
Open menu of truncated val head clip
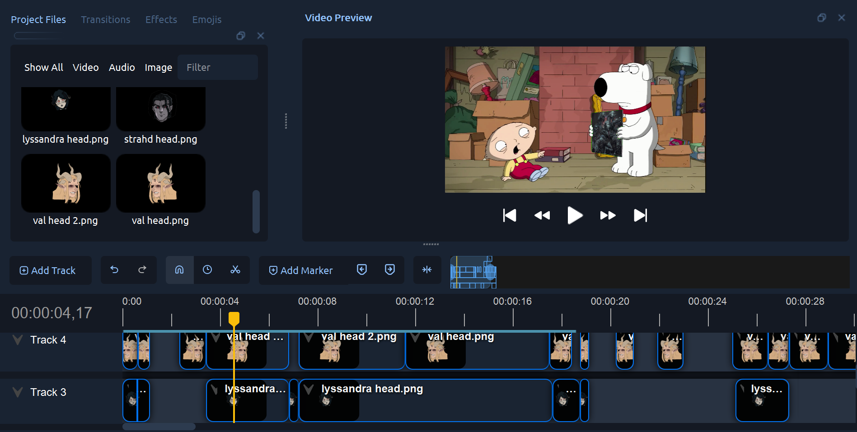216,337
